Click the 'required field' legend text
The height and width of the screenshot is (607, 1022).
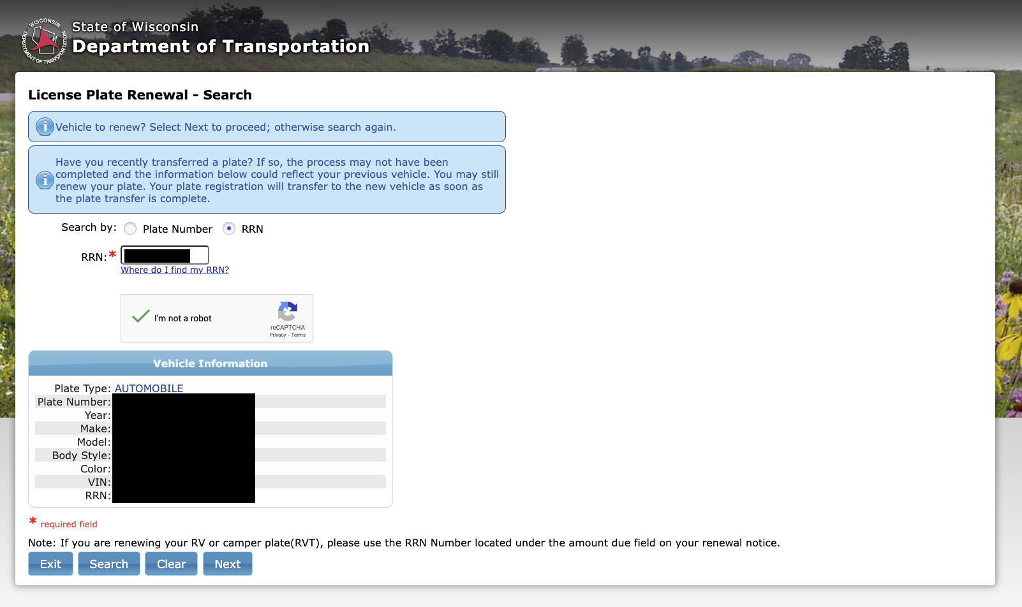[69, 524]
